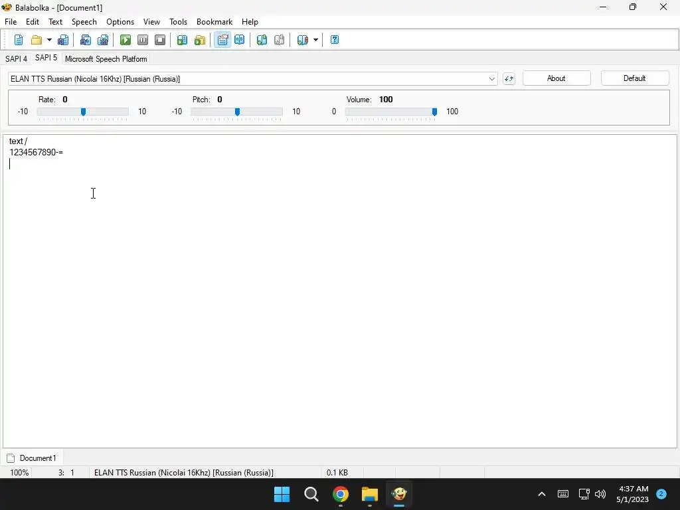This screenshot has width=680, height=510.
Task: Open the notification badge showing 2
Action: pyautogui.click(x=661, y=493)
